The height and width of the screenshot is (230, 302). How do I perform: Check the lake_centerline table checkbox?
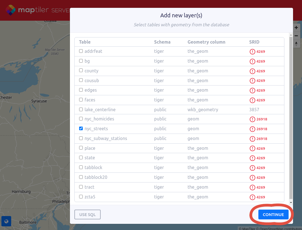(x=81, y=110)
